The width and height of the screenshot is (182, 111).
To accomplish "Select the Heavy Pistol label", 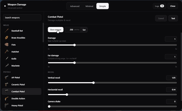I will pos(17,105).
